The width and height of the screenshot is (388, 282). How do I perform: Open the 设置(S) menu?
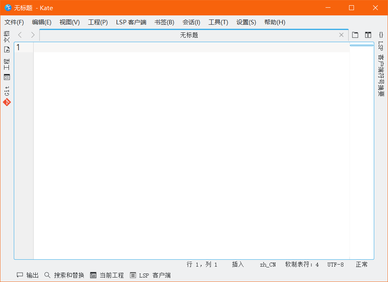pyautogui.click(x=246, y=22)
